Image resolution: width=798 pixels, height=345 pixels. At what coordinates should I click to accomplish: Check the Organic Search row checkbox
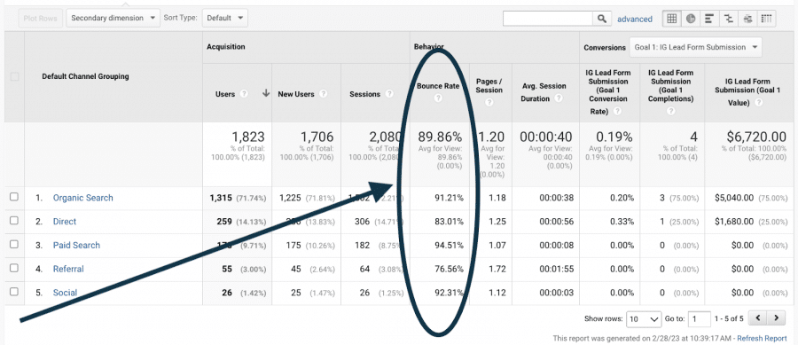click(14, 198)
